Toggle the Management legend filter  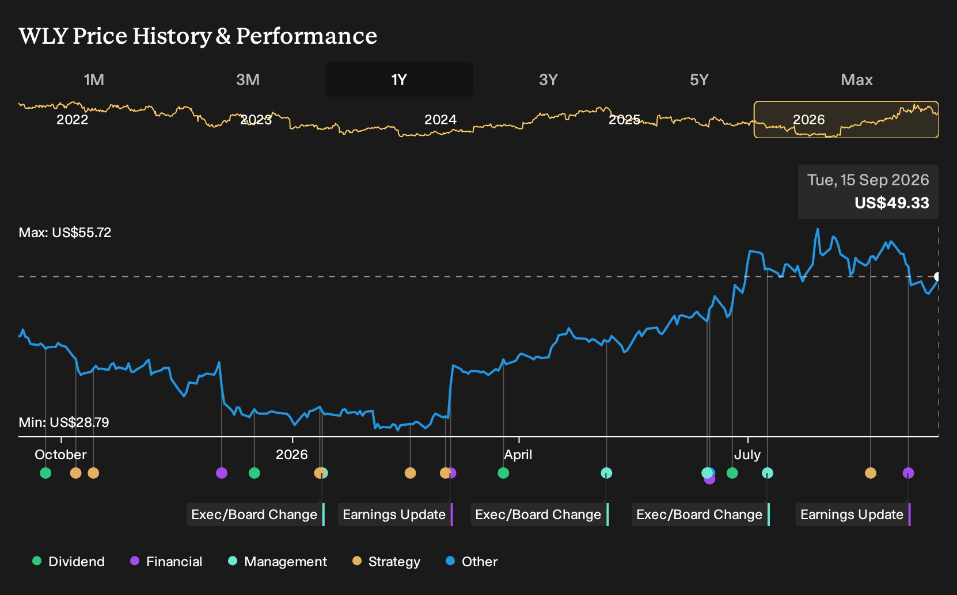pos(278,562)
